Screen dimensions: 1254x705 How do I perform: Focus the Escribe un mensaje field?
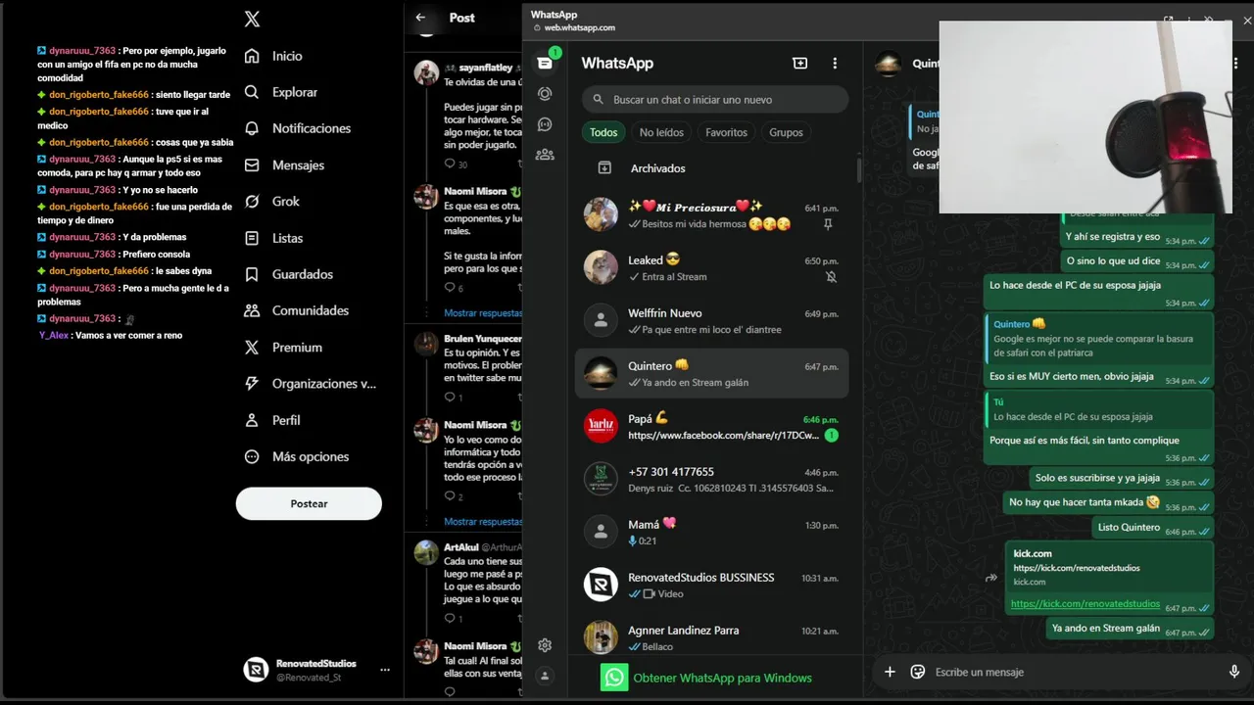click(x=1073, y=672)
